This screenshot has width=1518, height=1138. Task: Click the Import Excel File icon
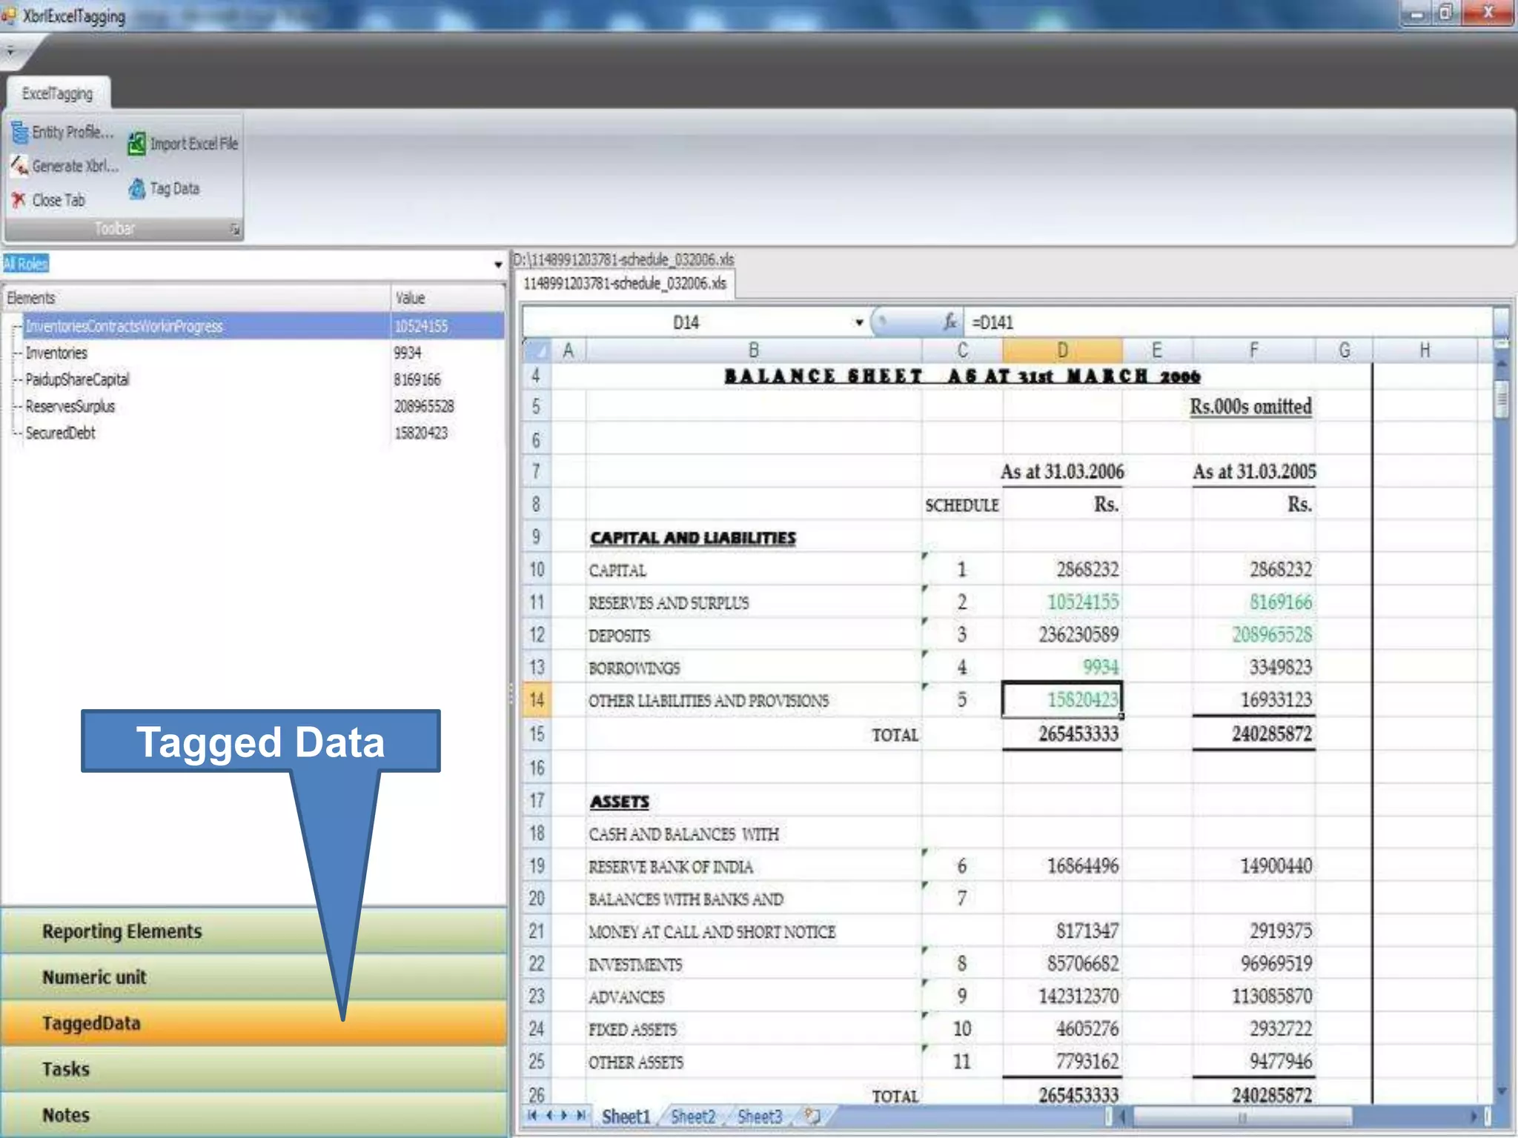coord(136,144)
